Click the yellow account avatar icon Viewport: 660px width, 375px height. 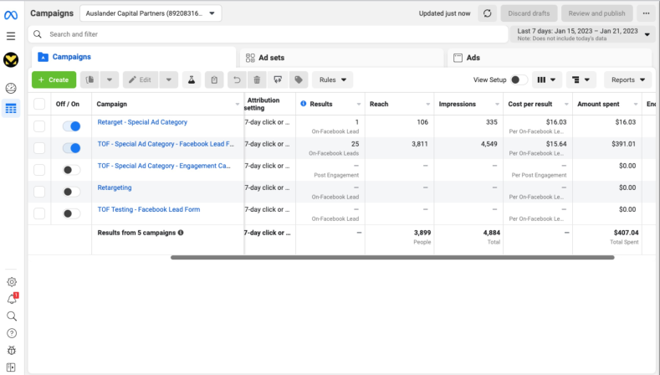click(x=11, y=59)
